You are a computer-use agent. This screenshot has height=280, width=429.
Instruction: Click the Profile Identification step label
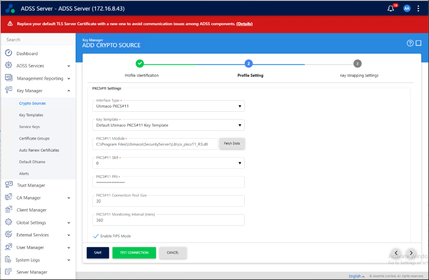[x=142, y=76]
